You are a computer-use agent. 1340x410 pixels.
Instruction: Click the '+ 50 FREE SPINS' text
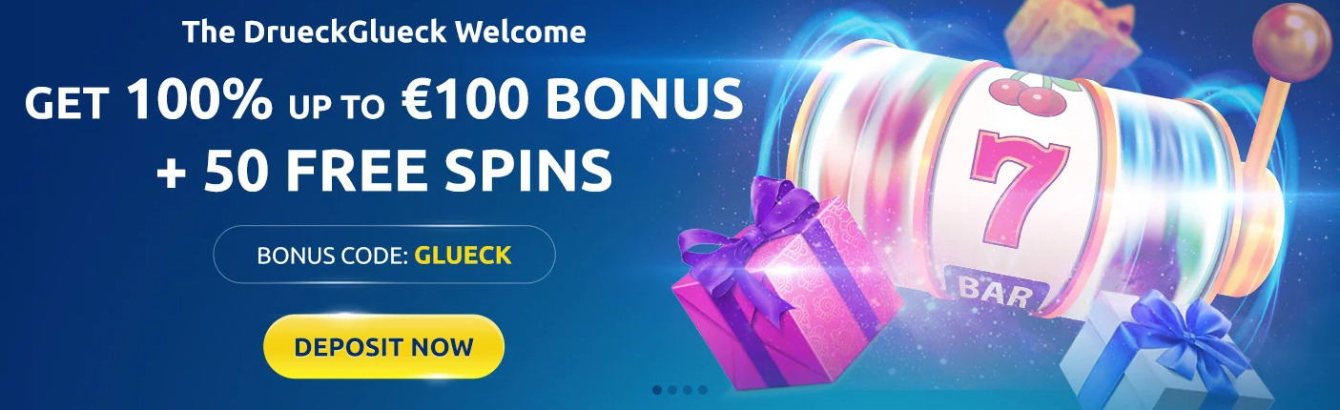[x=383, y=168]
